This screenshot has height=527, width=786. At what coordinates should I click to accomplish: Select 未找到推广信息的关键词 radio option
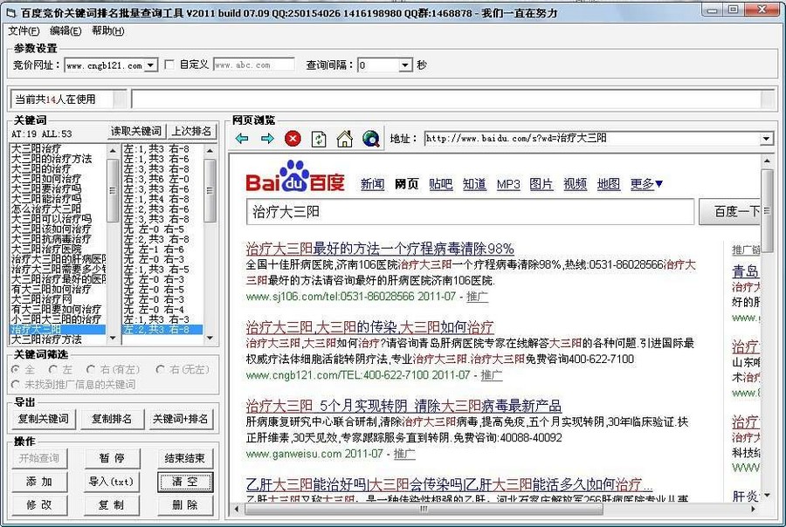tap(16, 384)
